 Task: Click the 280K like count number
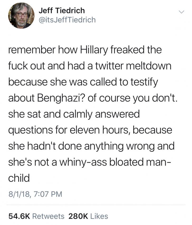coord(78,216)
